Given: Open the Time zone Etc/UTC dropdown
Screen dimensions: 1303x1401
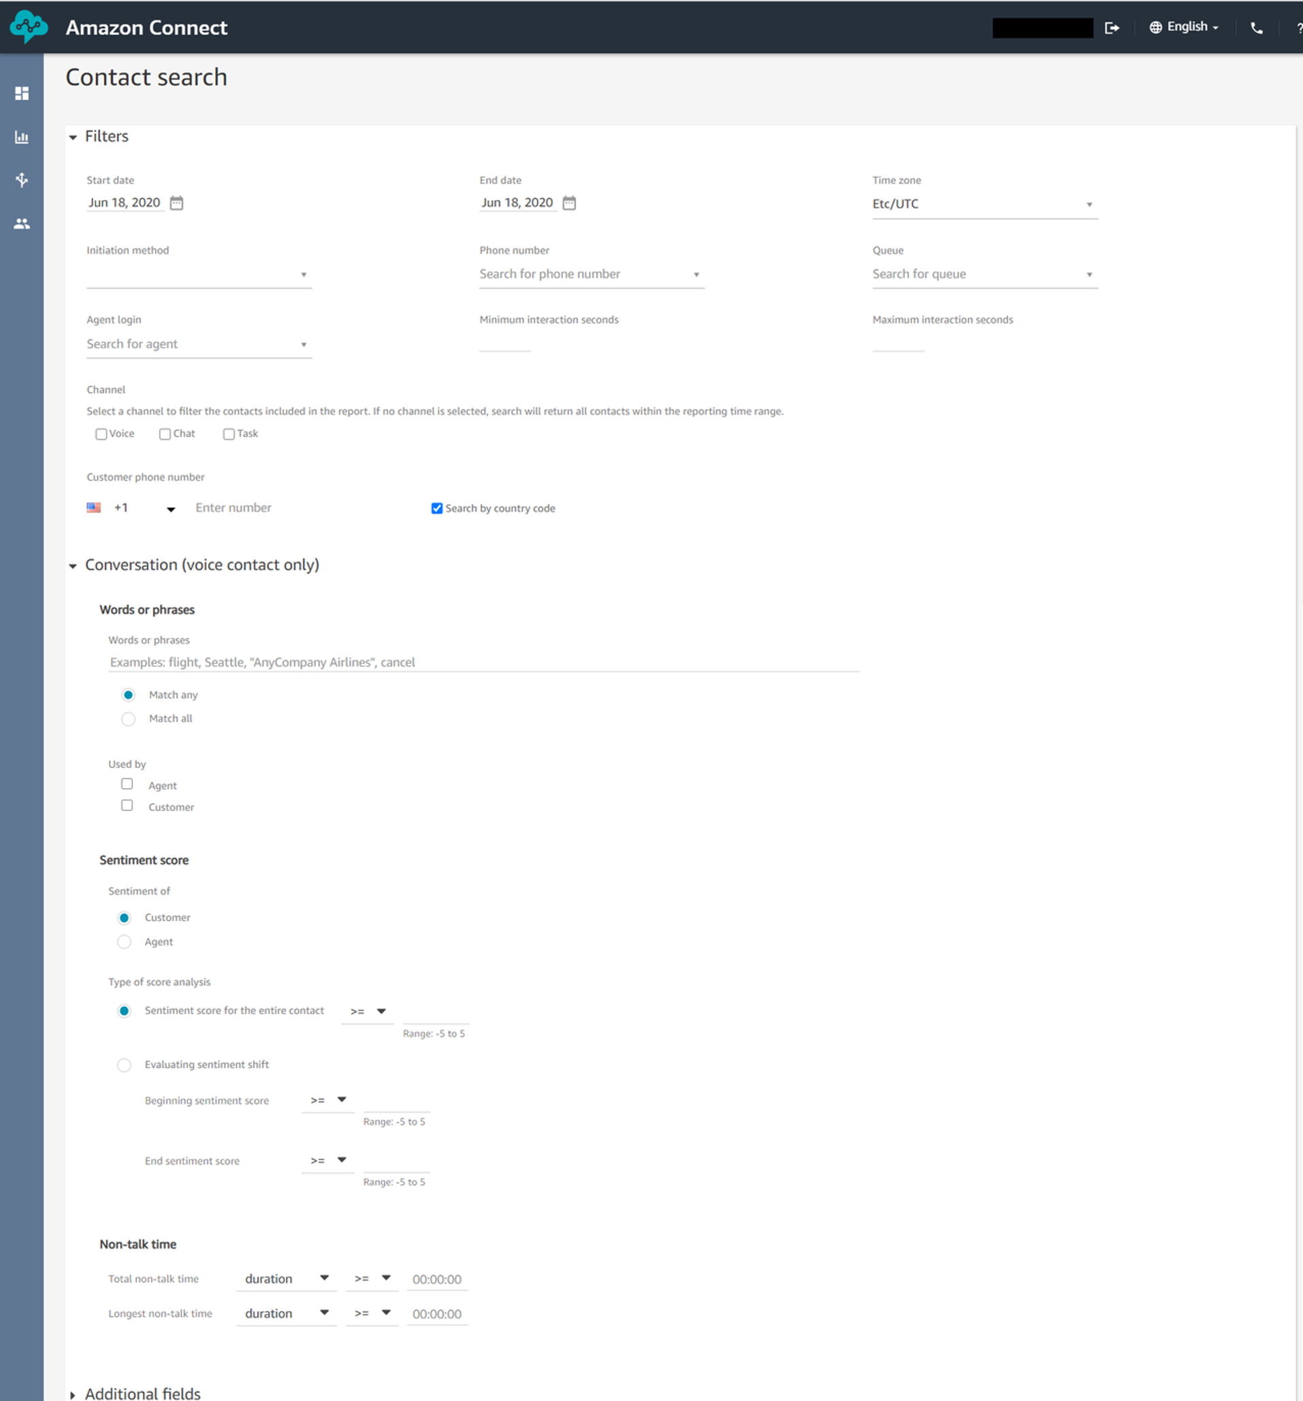Looking at the screenshot, I should 984,204.
